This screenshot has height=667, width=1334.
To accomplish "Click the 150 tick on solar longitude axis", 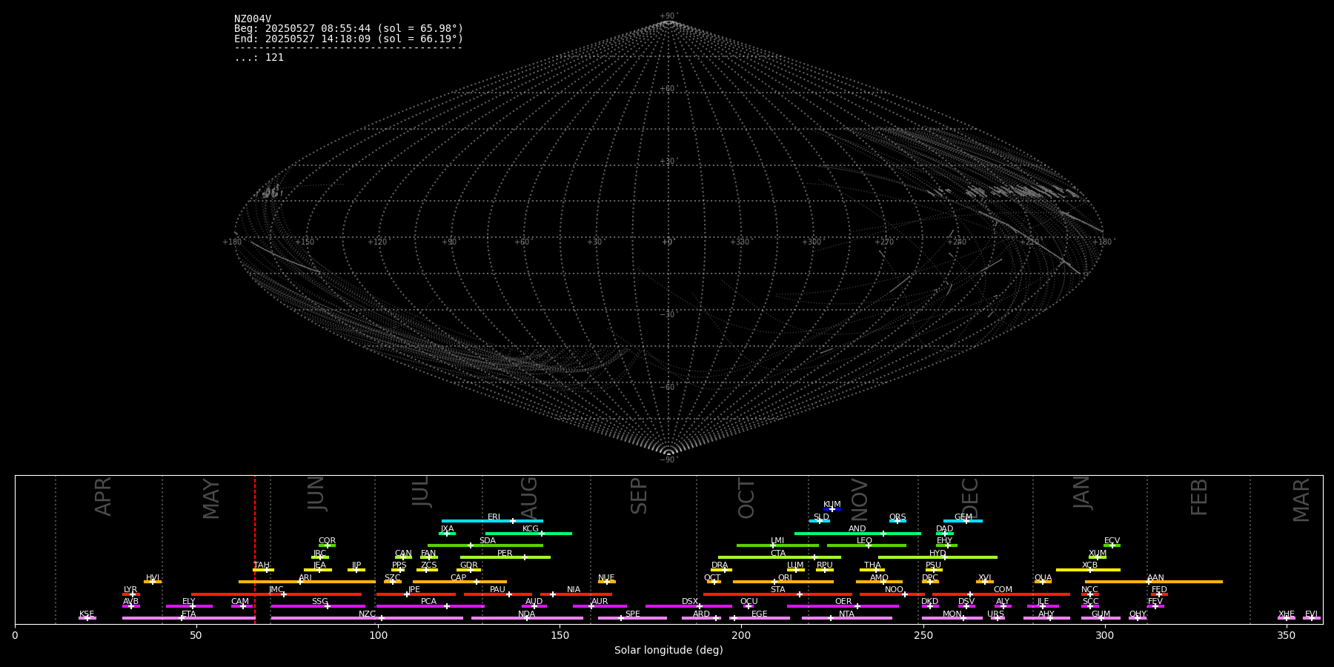I will point(560,635).
